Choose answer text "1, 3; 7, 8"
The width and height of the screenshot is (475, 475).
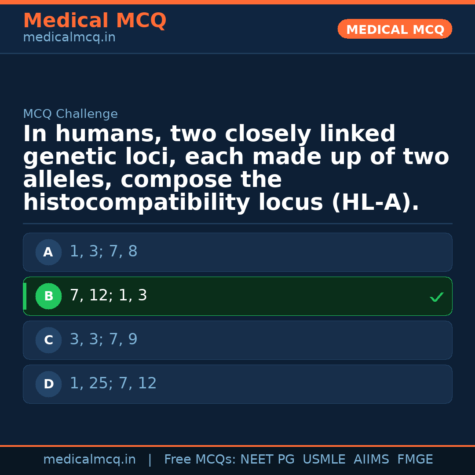[x=103, y=252]
